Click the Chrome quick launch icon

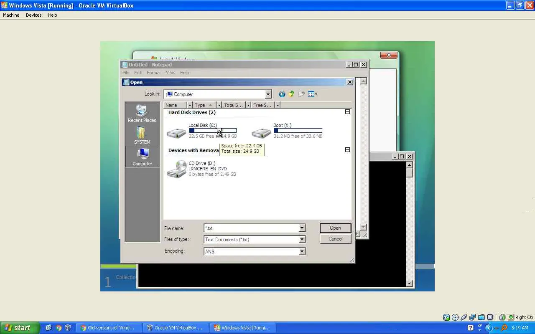[59, 328]
